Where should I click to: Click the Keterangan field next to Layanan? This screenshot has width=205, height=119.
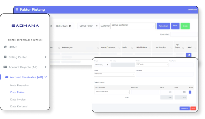[x=165, y=74]
